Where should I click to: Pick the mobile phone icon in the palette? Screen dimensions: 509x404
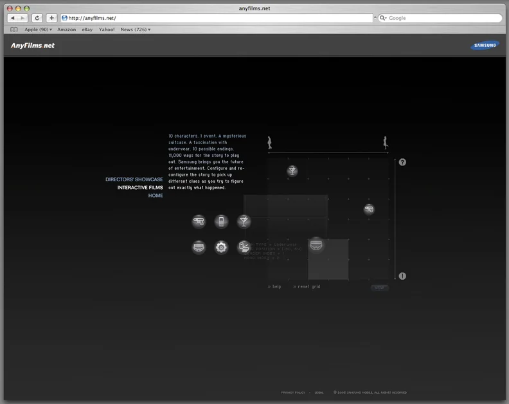(221, 222)
